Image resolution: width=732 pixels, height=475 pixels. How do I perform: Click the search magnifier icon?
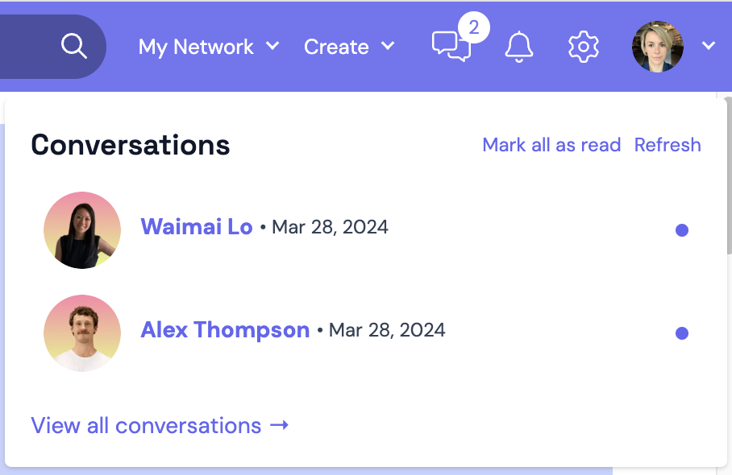pyautogui.click(x=73, y=47)
